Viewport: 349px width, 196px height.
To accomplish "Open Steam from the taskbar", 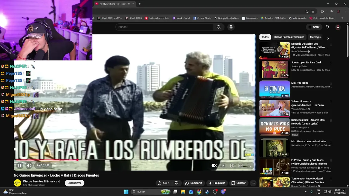I will tap(207, 192).
